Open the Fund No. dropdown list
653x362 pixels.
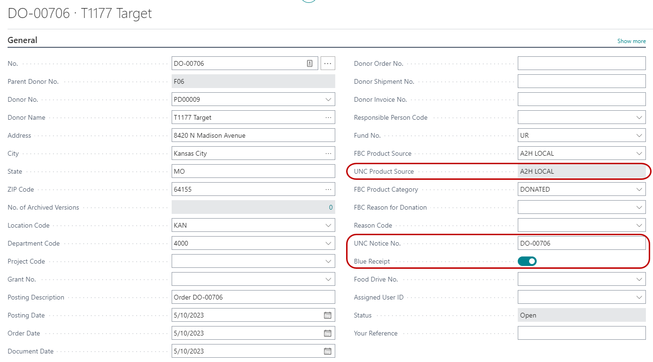[639, 135]
